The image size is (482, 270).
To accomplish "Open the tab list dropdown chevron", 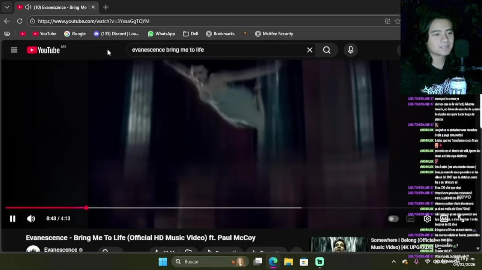I will coord(7,7).
